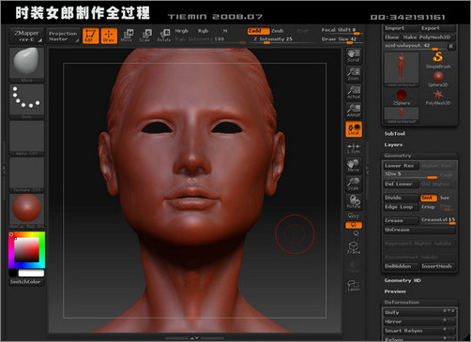This screenshot has height=342, width=471.
Task: Select the large figure tool thumbnail
Action: 402,69
